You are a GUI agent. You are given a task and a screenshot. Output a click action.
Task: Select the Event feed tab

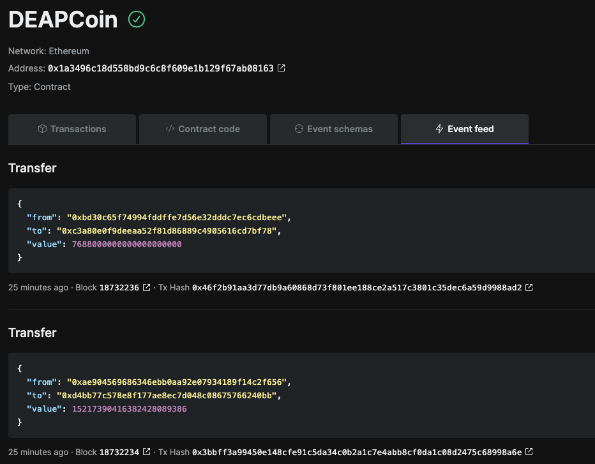[x=465, y=129]
